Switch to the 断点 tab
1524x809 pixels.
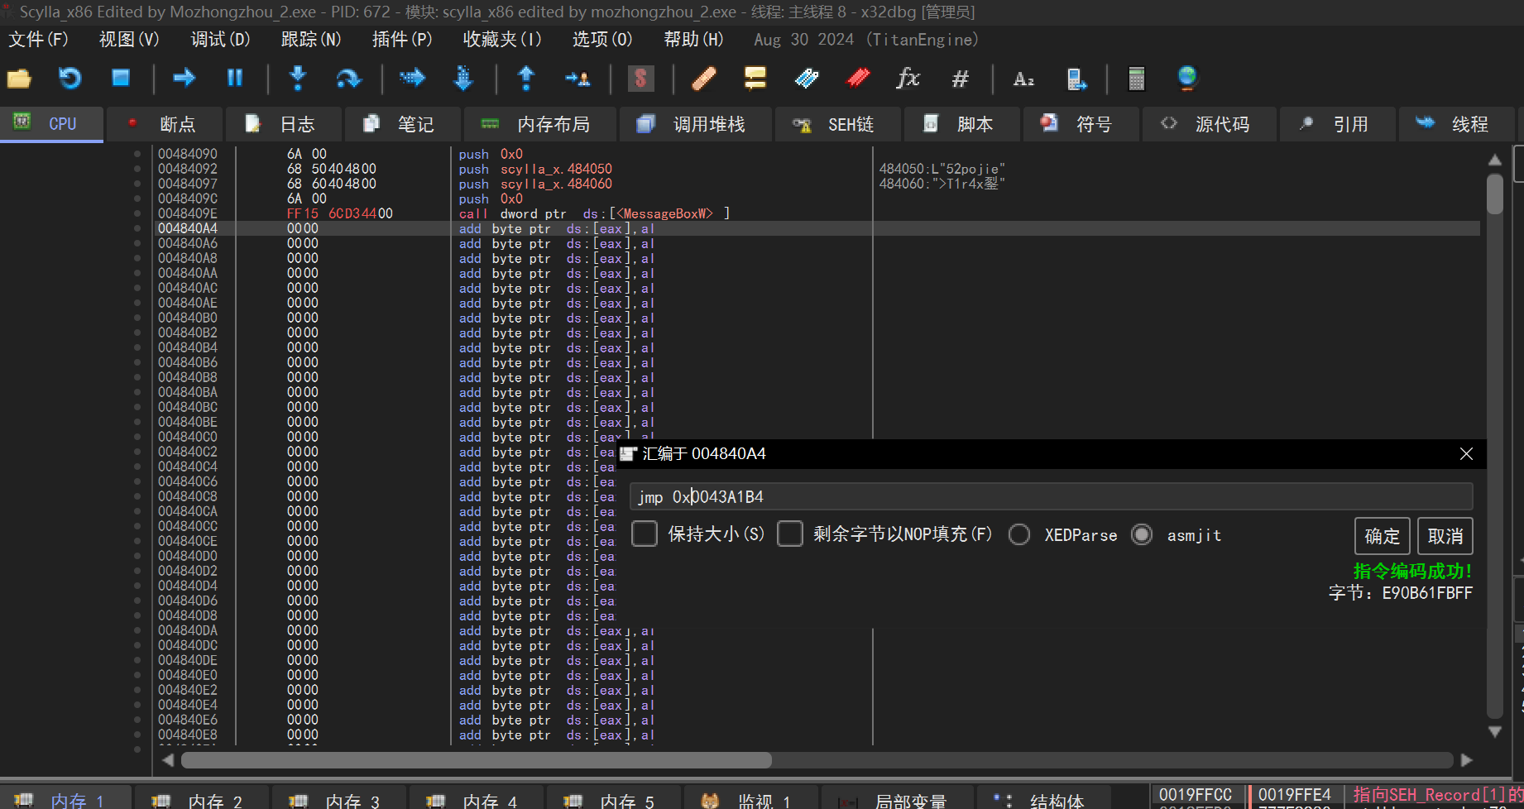[163, 124]
